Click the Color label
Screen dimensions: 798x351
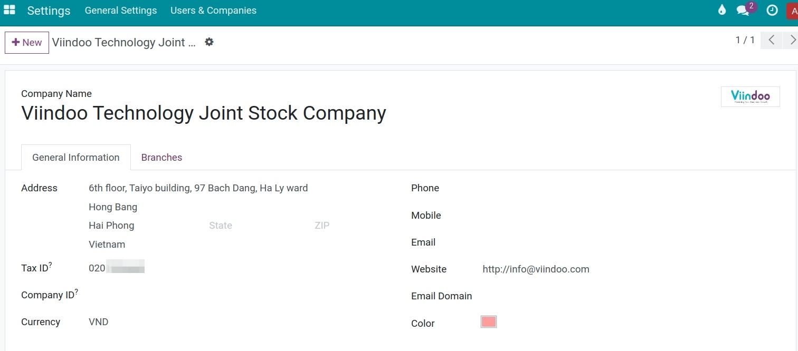pos(423,324)
